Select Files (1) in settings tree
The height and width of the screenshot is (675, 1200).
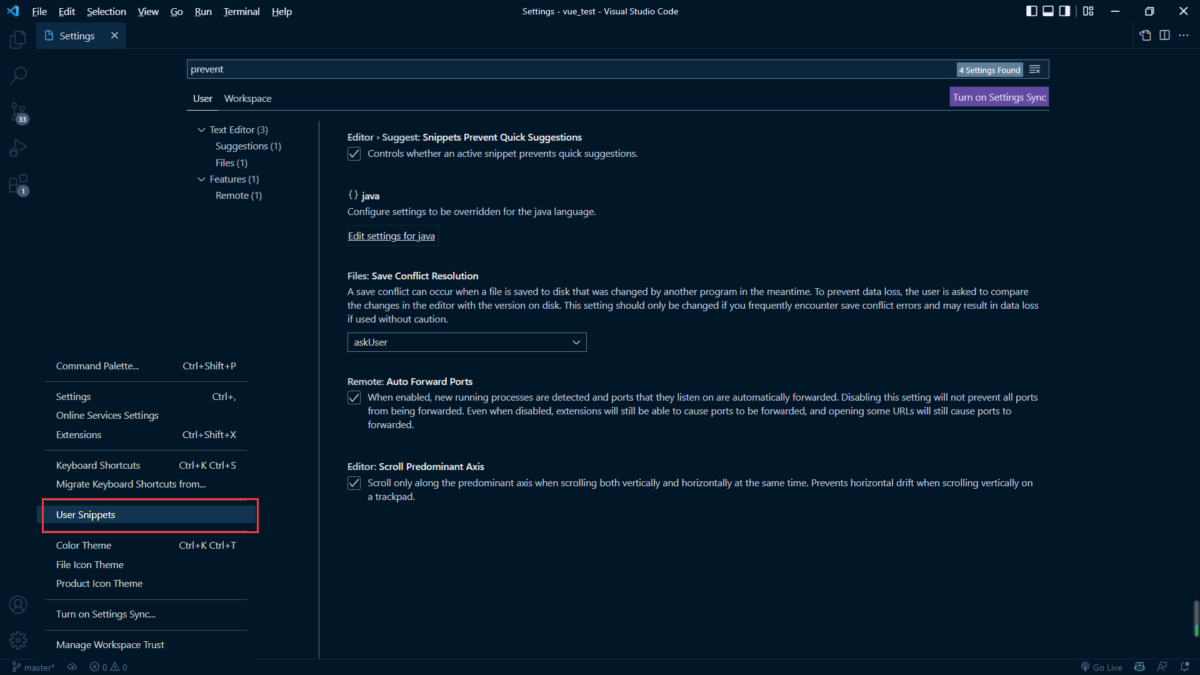231,163
